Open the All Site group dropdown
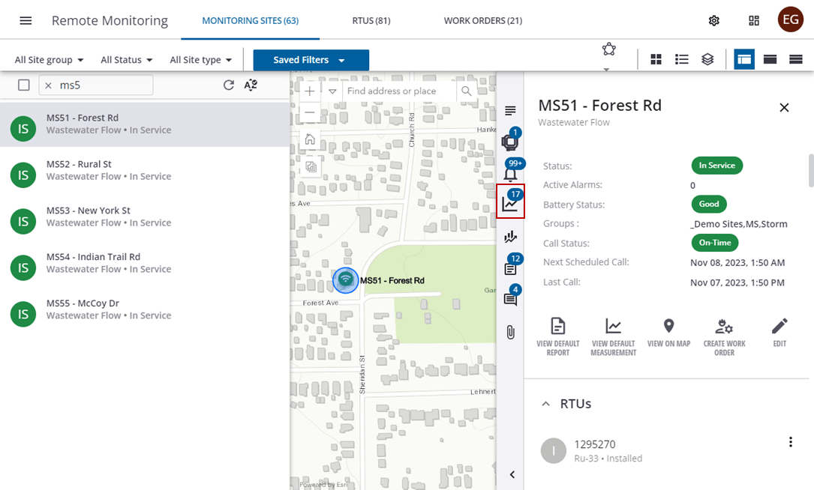 point(47,59)
